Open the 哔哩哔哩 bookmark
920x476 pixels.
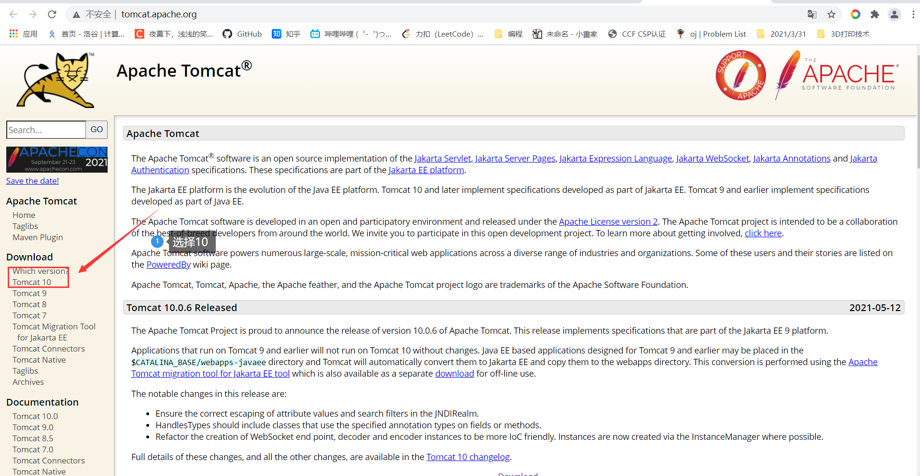click(x=351, y=34)
